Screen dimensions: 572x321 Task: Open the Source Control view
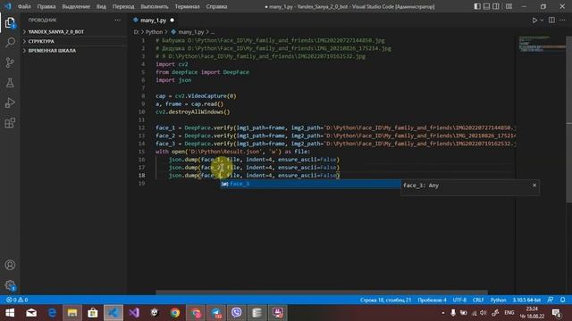[10, 62]
